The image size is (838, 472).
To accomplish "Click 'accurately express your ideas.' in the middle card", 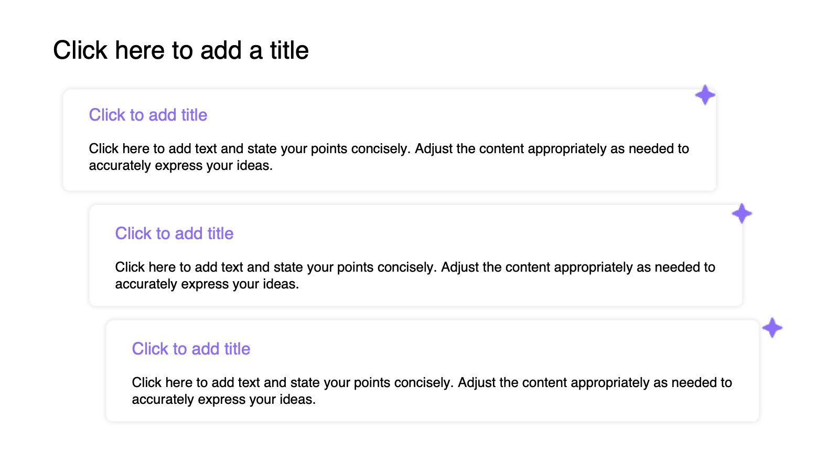I will pos(207,284).
